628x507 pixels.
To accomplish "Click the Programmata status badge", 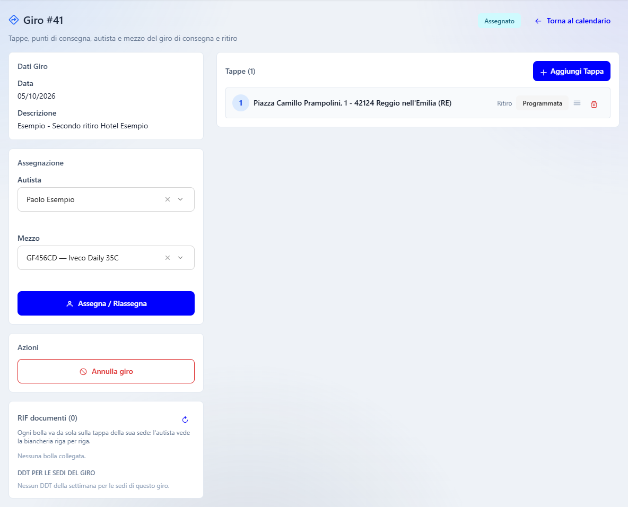I will 542,103.
